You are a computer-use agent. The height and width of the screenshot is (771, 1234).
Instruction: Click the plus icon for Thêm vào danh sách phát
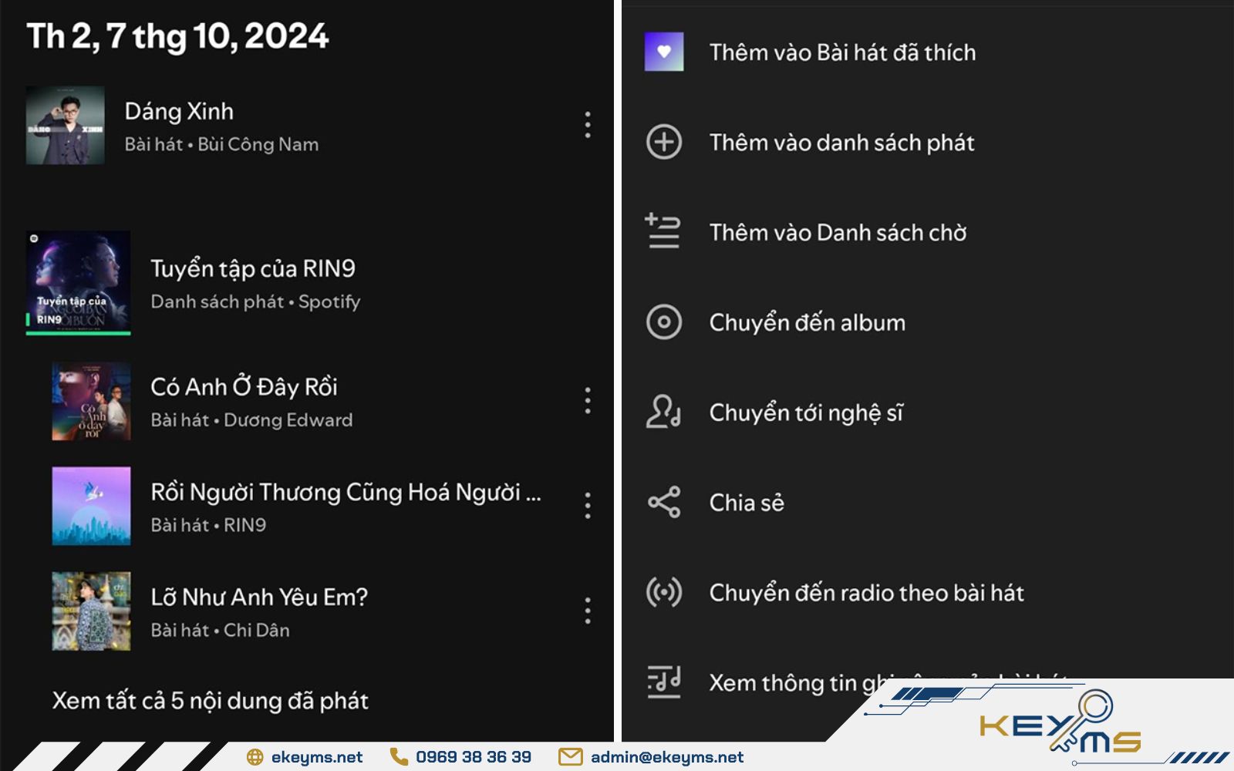pos(663,142)
